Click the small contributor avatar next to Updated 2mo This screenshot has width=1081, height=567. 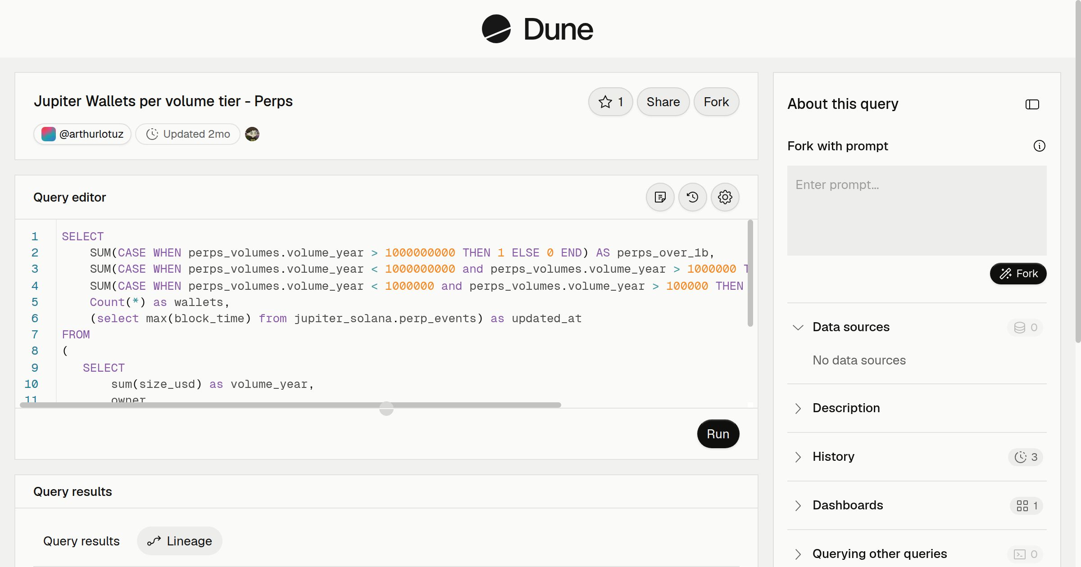click(252, 134)
